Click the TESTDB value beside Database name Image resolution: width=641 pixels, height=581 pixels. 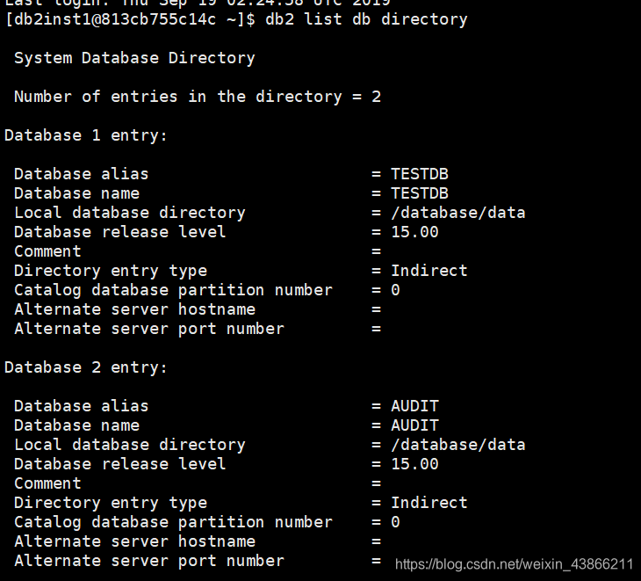pyautogui.click(x=420, y=193)
